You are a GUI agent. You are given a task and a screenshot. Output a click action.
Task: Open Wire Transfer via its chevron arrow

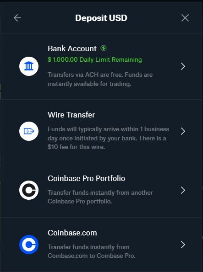tap(183, 131)
